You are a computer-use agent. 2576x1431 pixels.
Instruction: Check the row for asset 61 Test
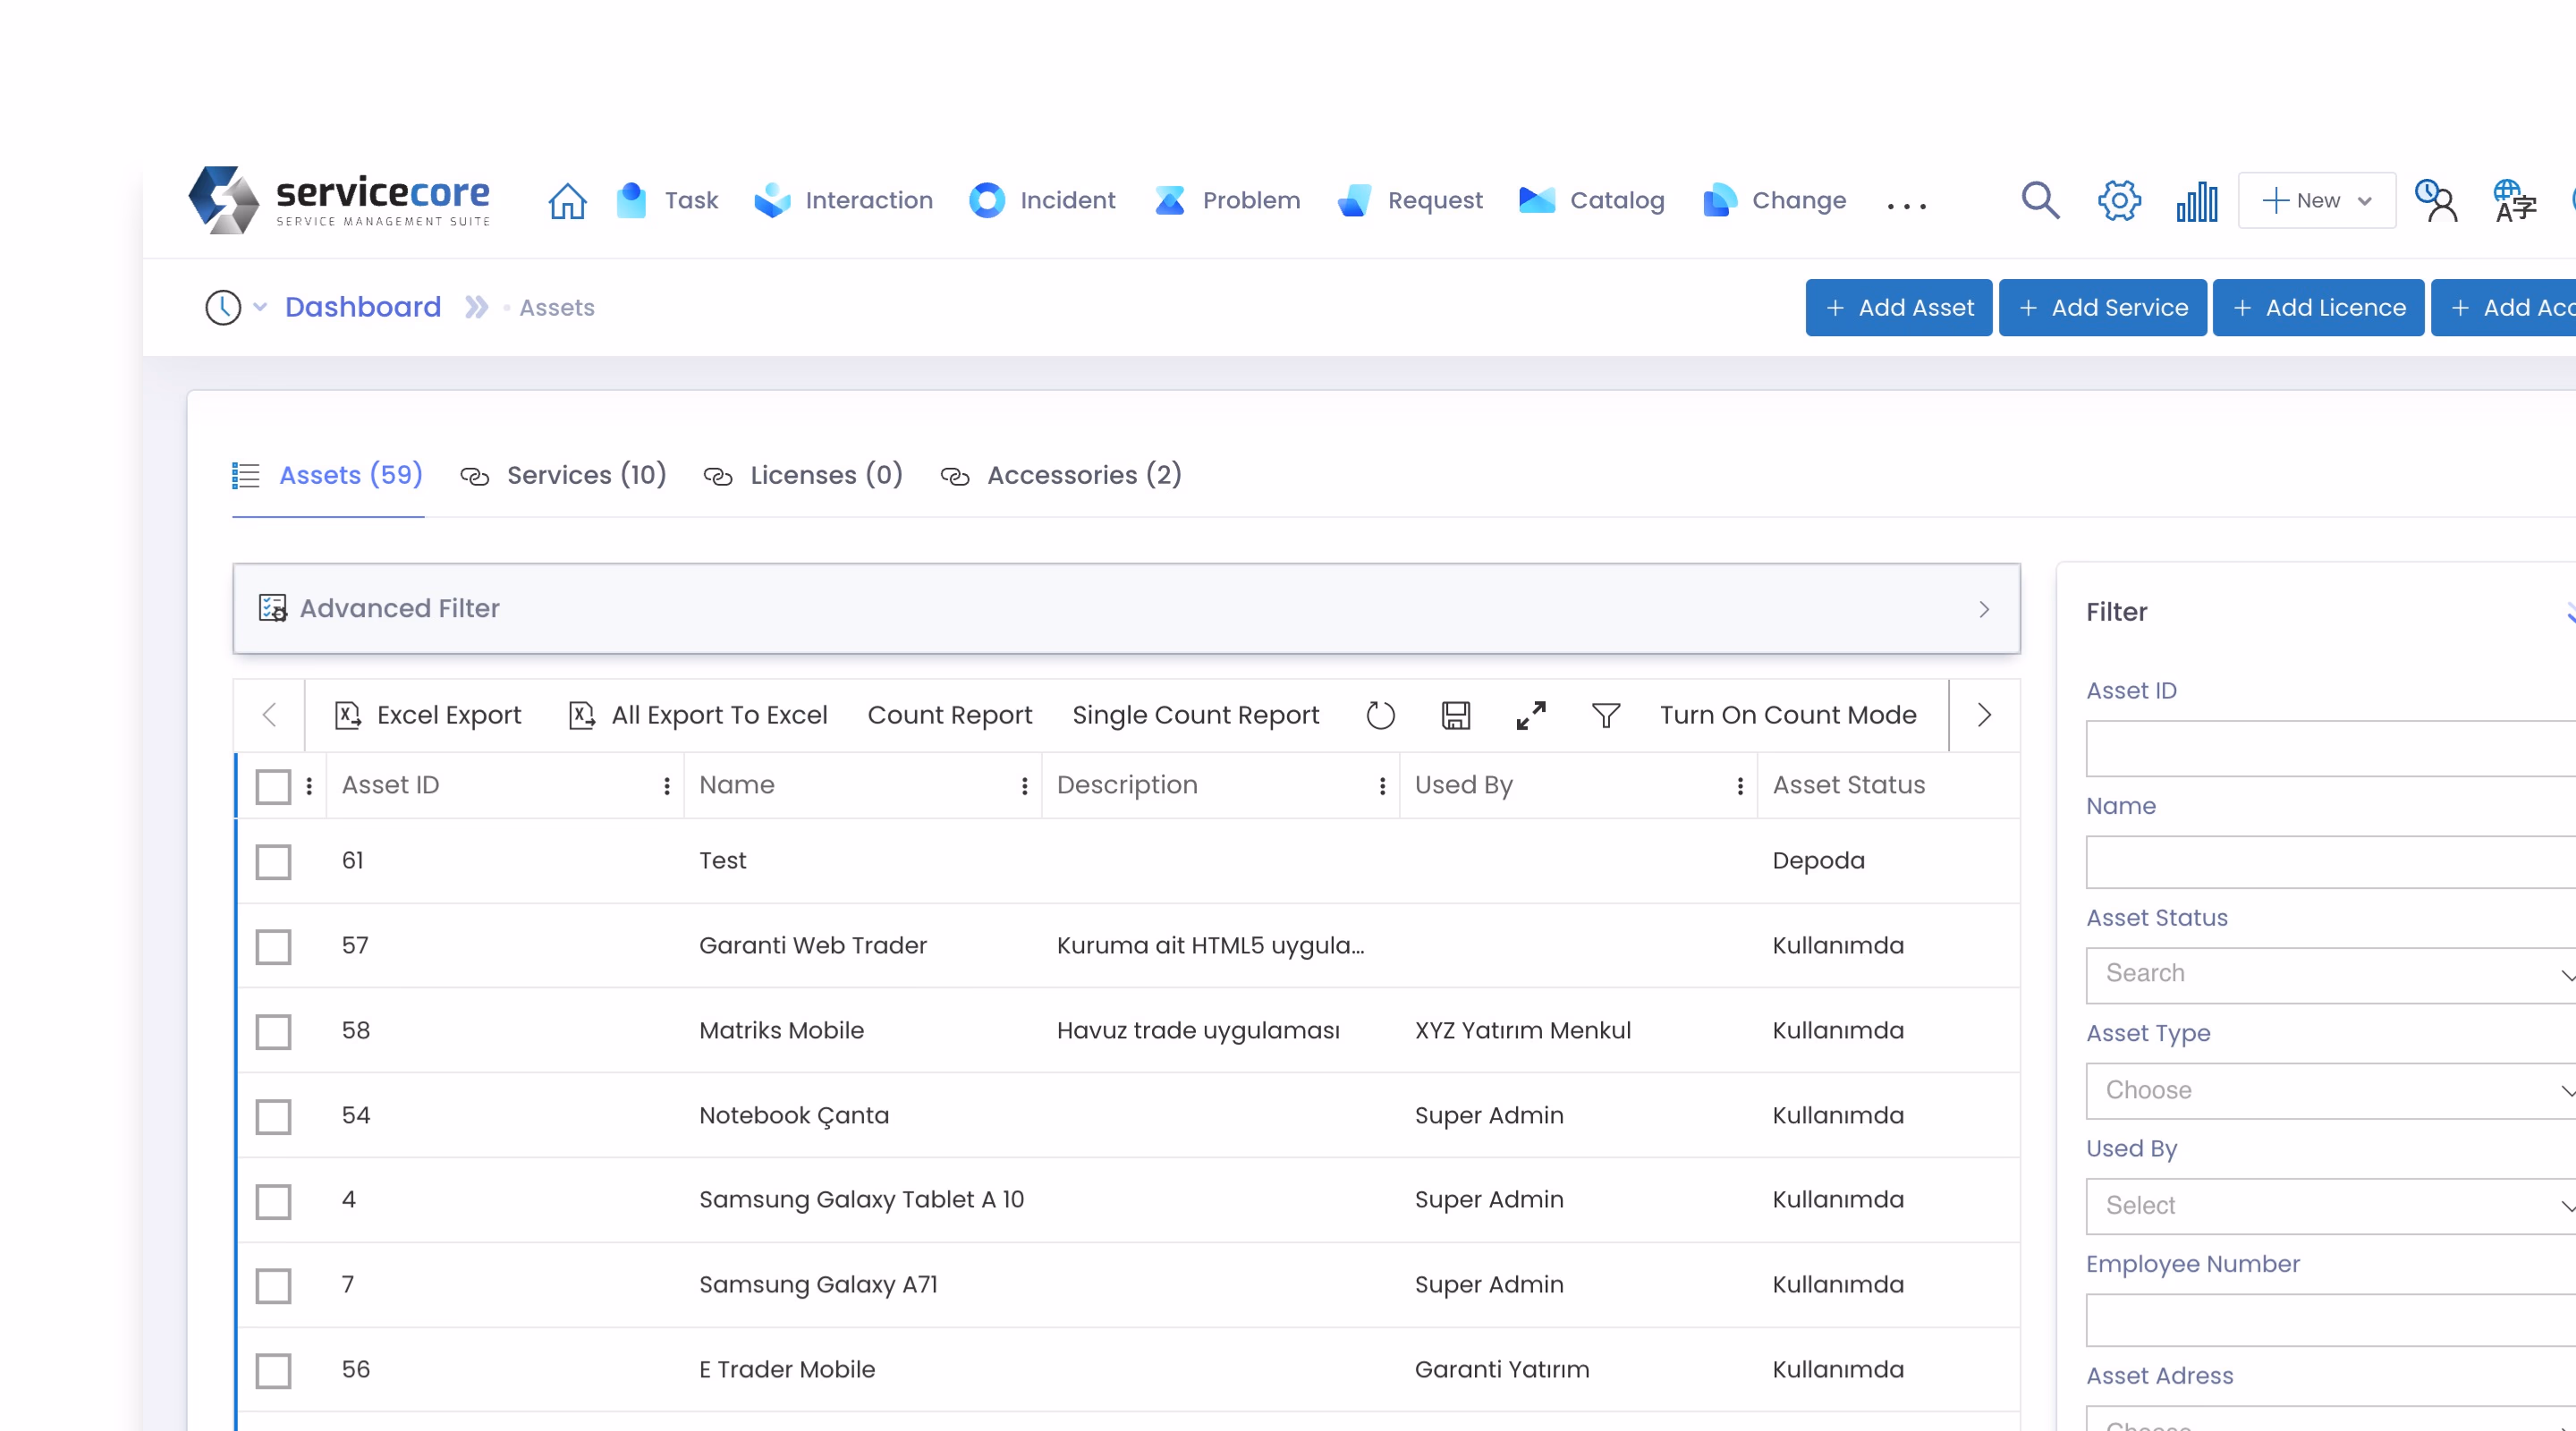[x=273, y=862]
